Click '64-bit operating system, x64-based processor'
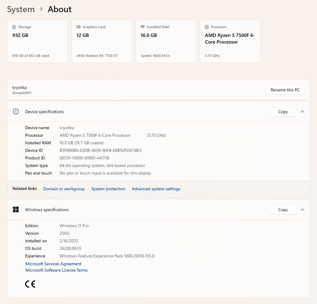 [102, 166]
